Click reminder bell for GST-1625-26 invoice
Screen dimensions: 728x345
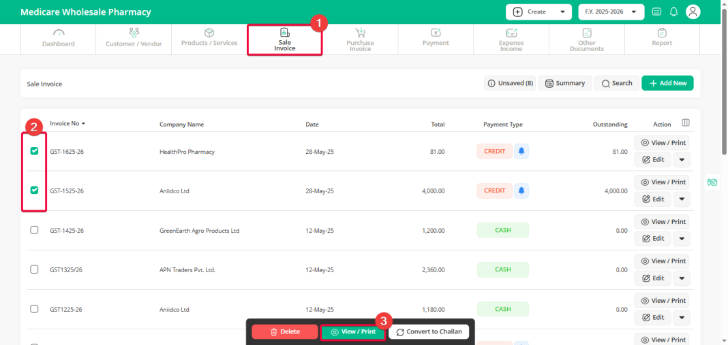521,151
